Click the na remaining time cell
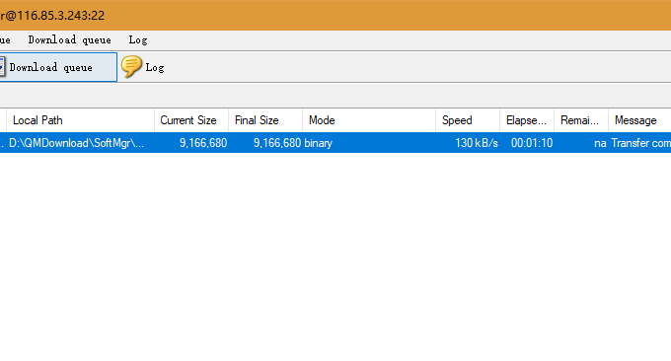Viewport: 671px width, 361px height. (x=600, y=143)
